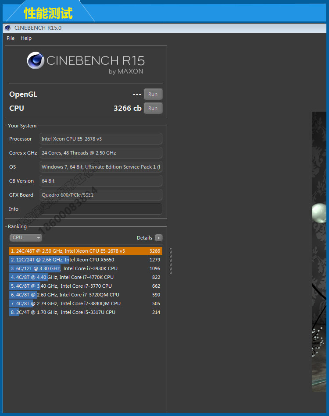Open the CPU ranking dropdown

pos(26,237)
